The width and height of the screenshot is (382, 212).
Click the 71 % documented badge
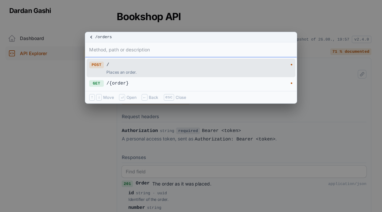[x=351, y=52]
